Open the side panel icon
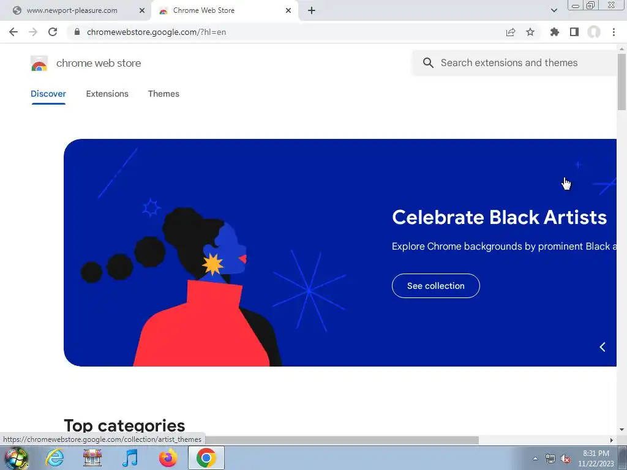 click(x=574, y=32)
